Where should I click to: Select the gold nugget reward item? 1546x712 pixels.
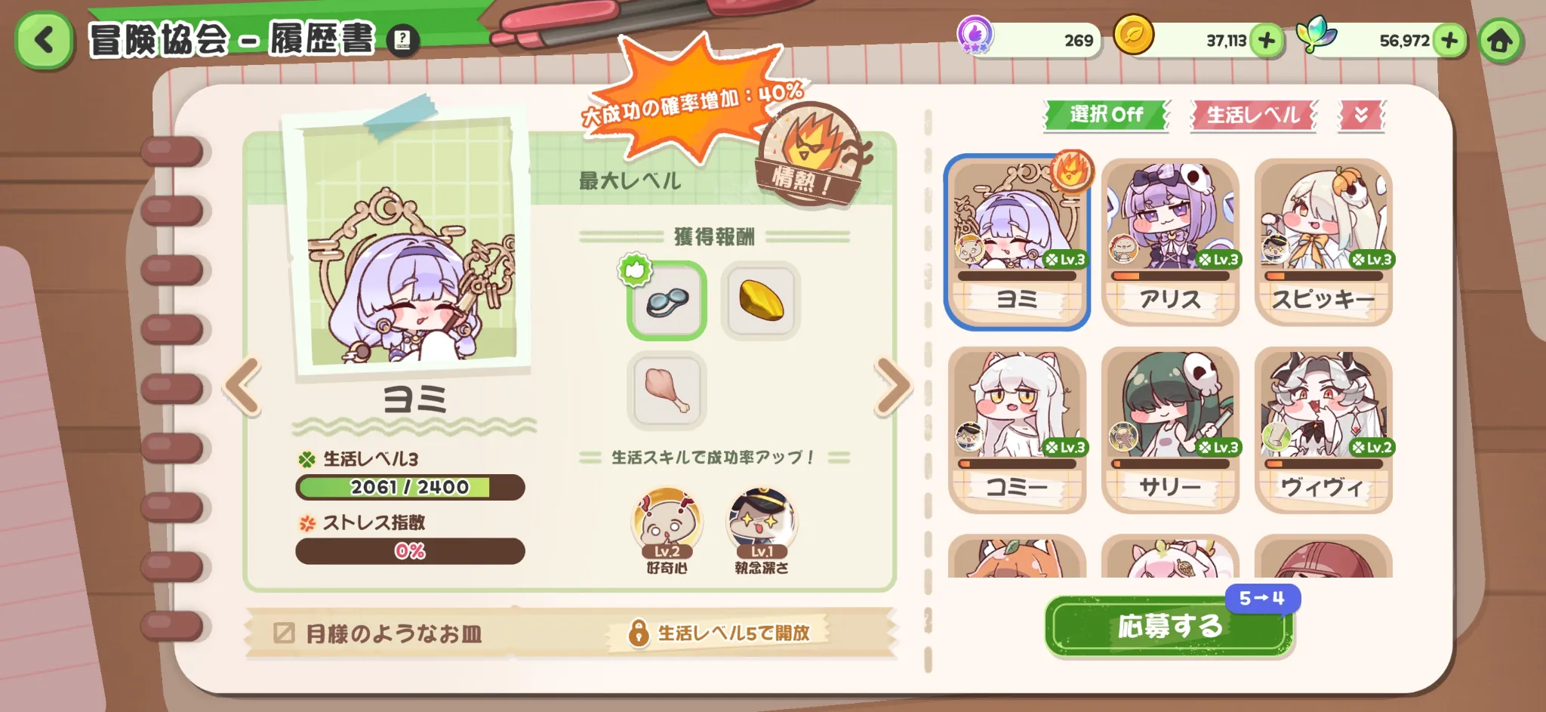(761, 301)
